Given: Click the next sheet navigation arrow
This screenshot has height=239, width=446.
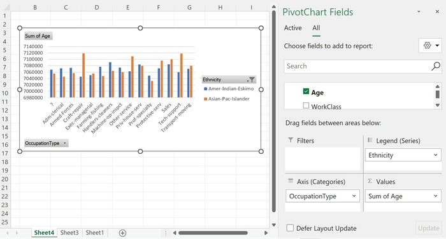Looking at the screenshot, I should [x=17, y=233].
